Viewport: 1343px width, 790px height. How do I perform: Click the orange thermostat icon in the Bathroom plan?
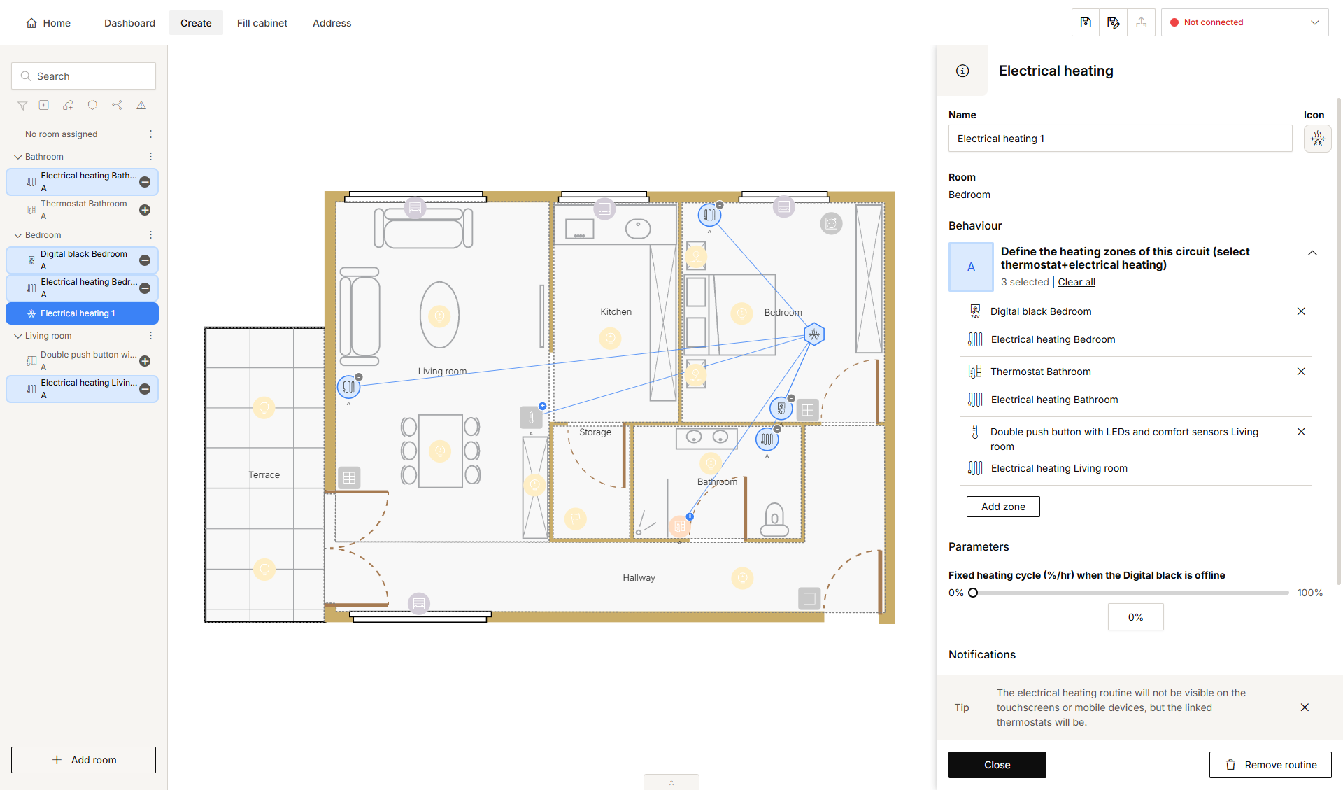click(679, 526)
